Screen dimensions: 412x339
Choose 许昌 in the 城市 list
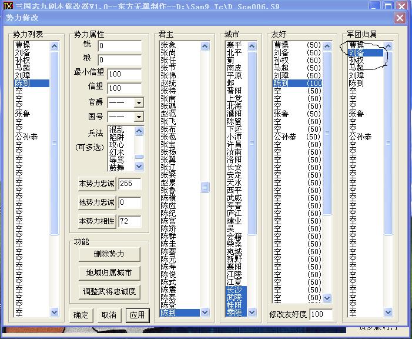[x=234, y=144]
